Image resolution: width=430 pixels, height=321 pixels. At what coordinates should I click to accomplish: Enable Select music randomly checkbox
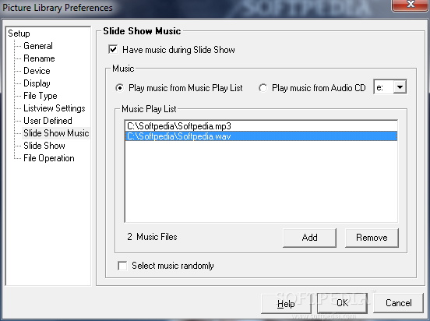click(x=122, y=266)
